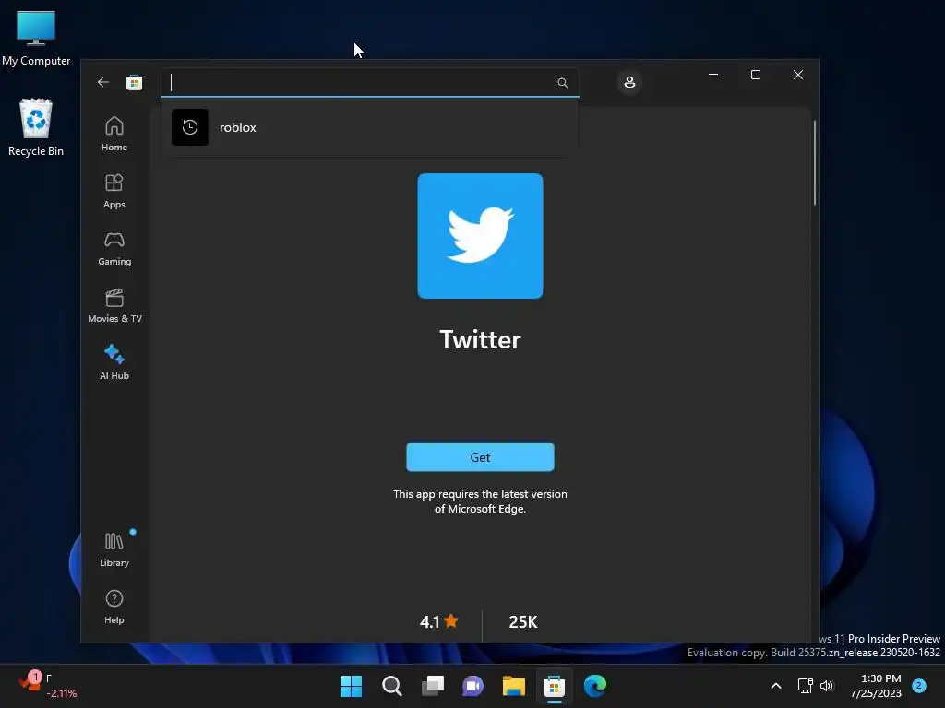945x708 pixels.
Task: Open Microsoft Edge from the taskbar
Action: [x=595, y=686]
